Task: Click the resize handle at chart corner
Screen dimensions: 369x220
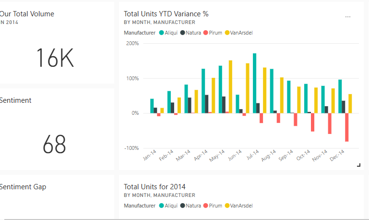Action: click(358, 165)
